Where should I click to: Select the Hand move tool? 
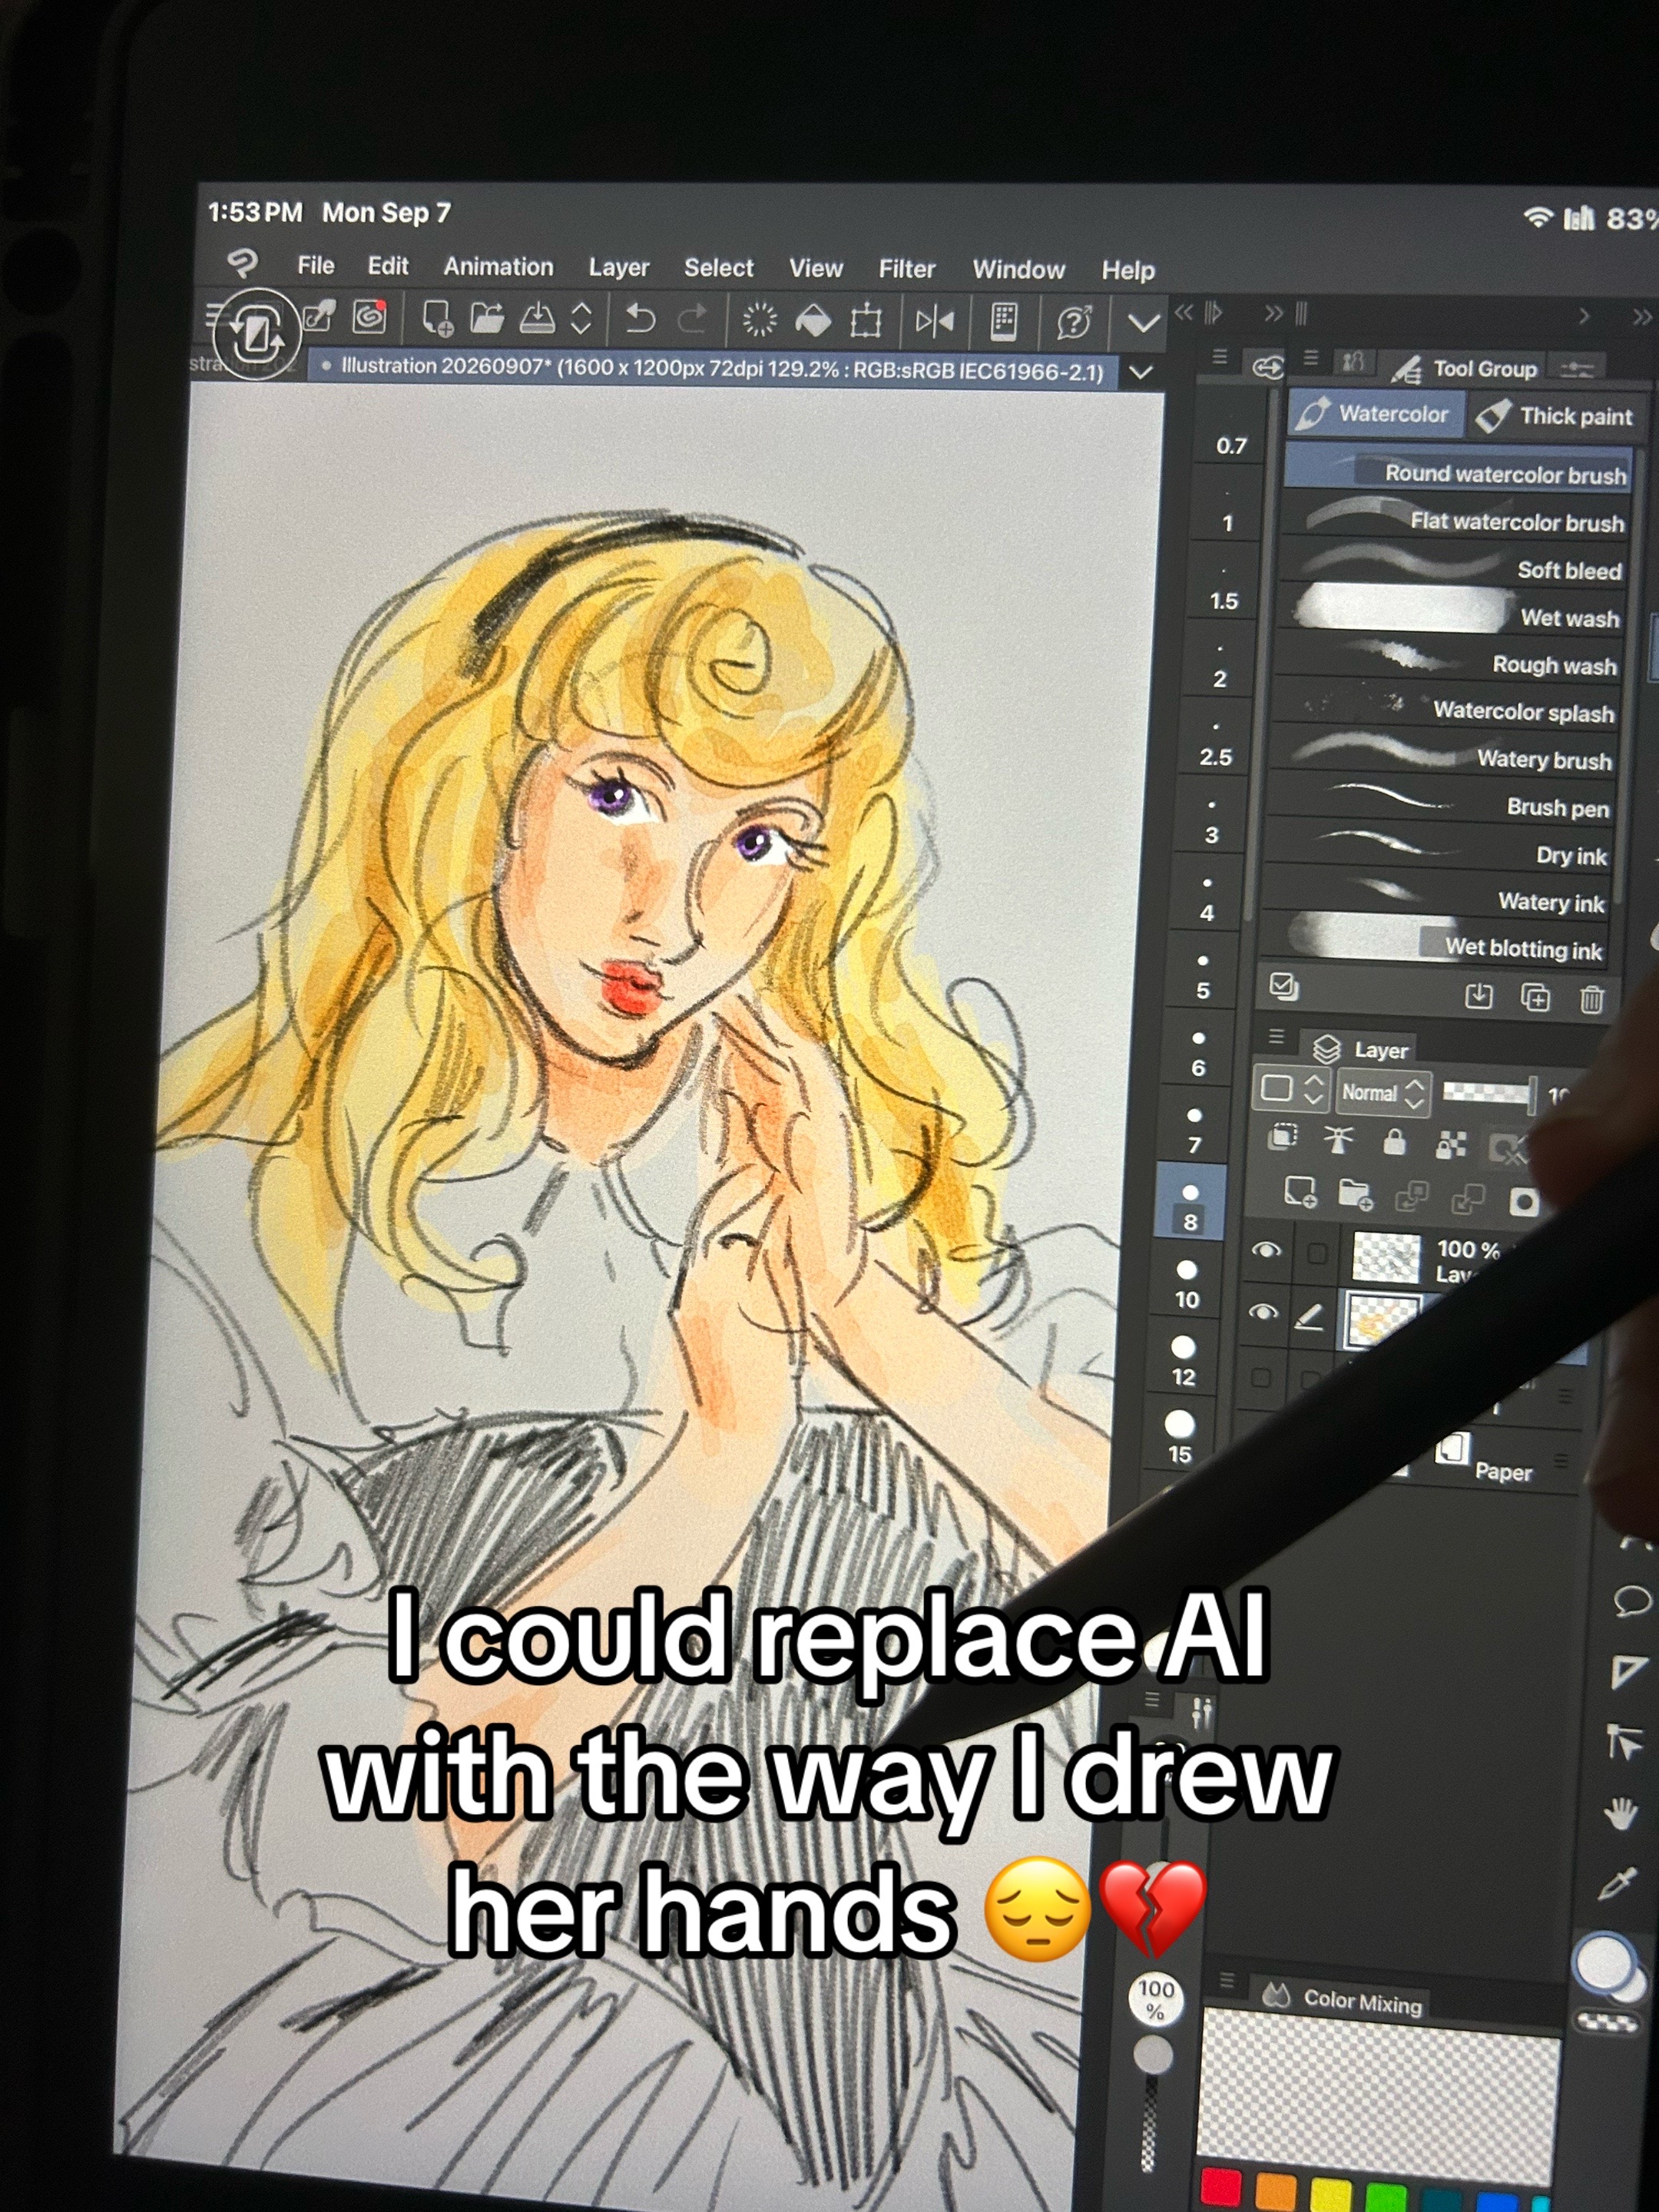pos(1621,1813)
